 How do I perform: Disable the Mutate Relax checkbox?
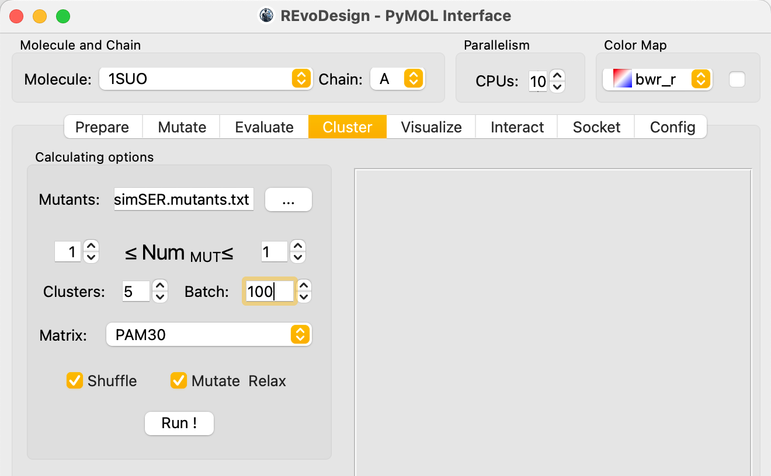pos(179,381)
